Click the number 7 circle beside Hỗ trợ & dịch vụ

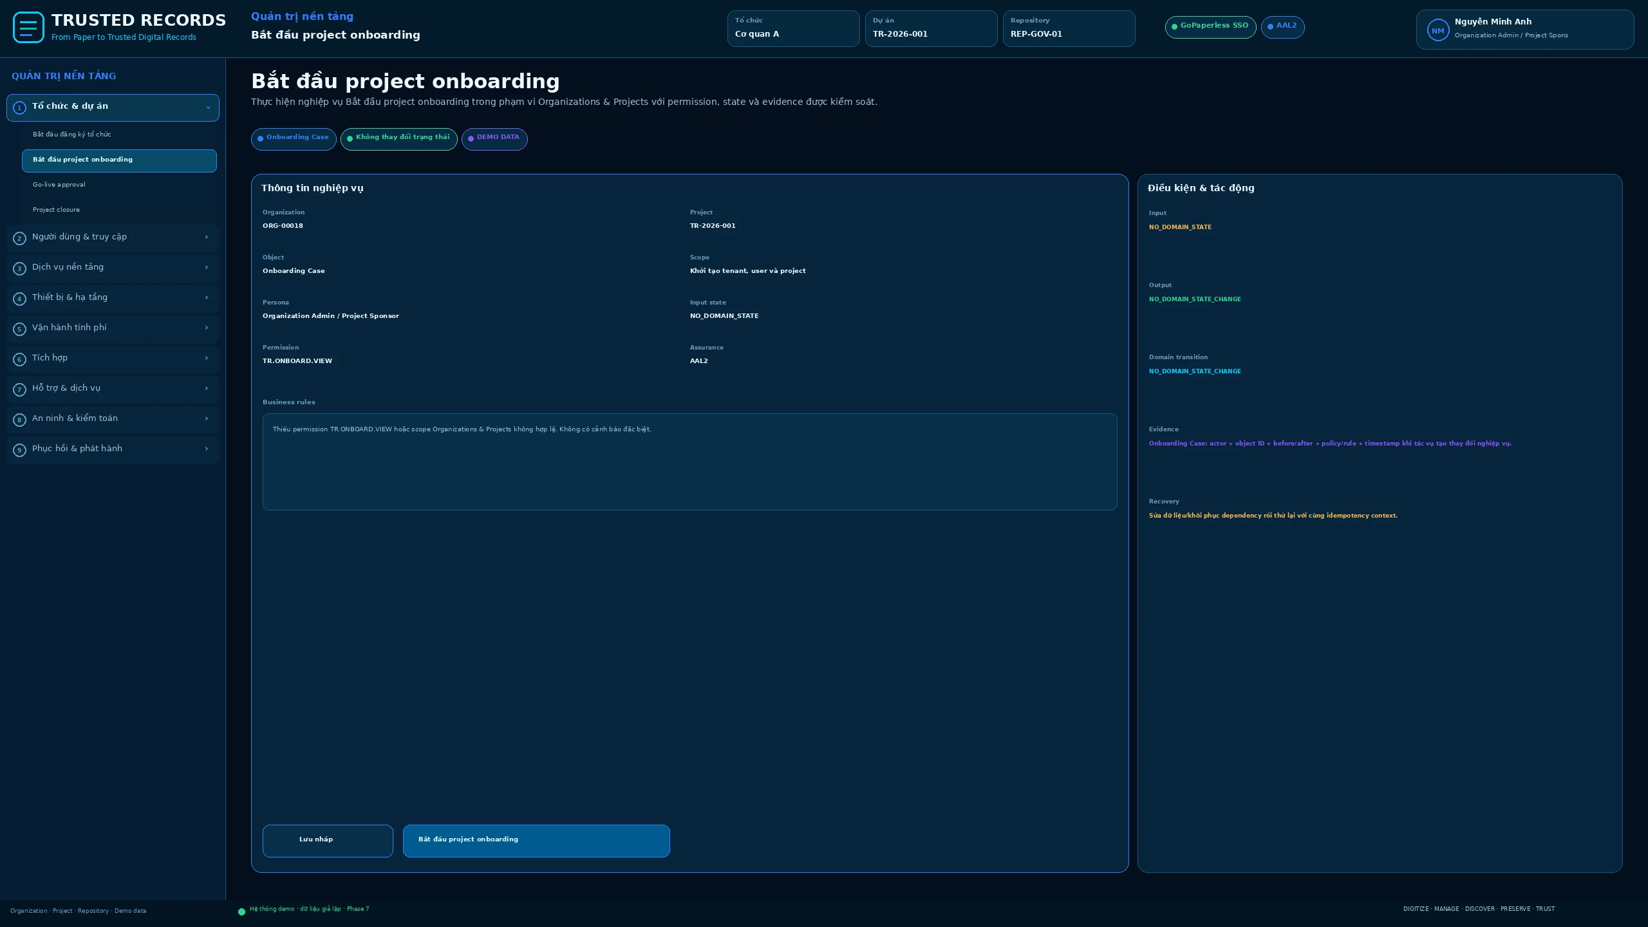point(19,389)
